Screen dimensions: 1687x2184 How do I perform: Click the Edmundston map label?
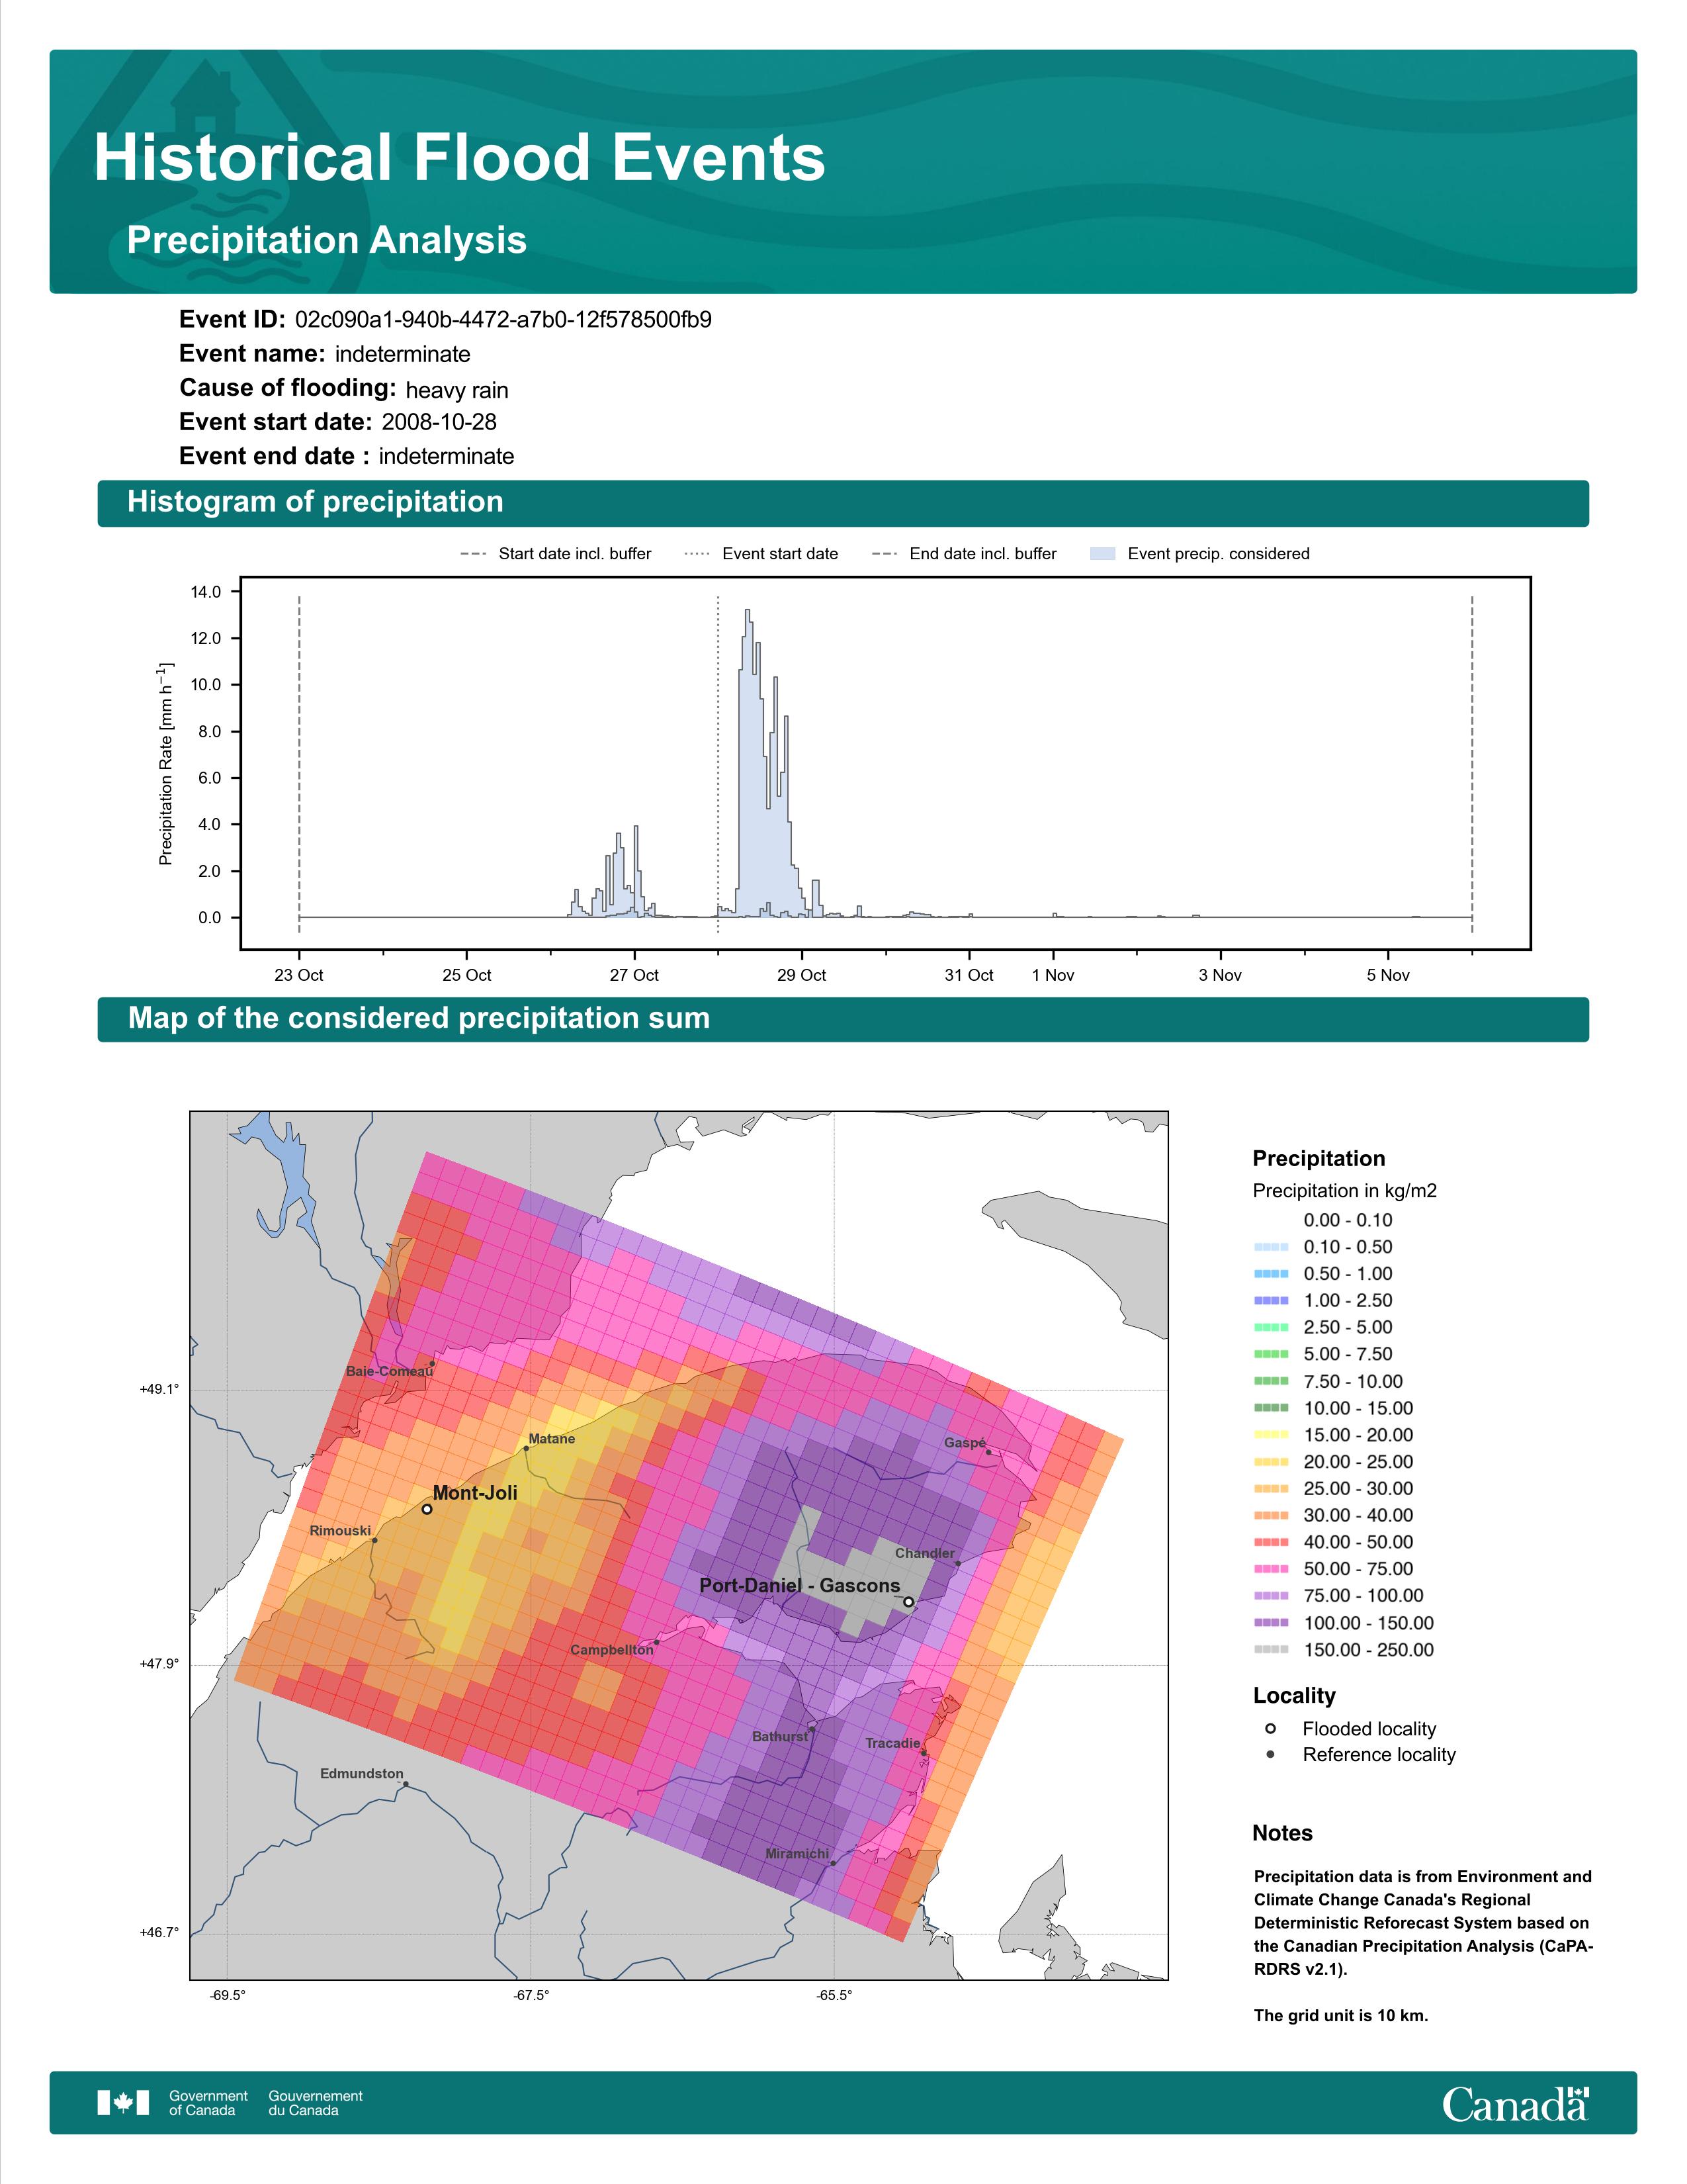point(362,1774)
